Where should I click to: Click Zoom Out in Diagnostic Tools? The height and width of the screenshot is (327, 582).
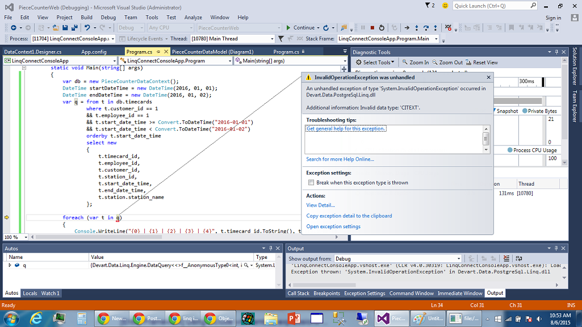pos(447,62)
